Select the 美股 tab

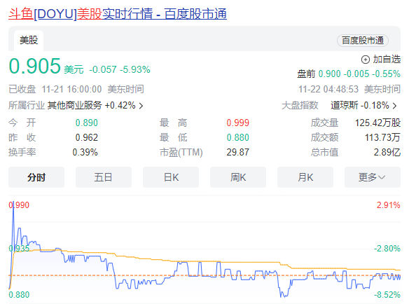click(29, 41)
